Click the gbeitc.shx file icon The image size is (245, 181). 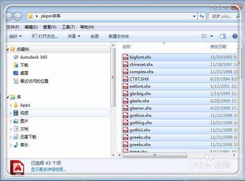coord(125,101)
